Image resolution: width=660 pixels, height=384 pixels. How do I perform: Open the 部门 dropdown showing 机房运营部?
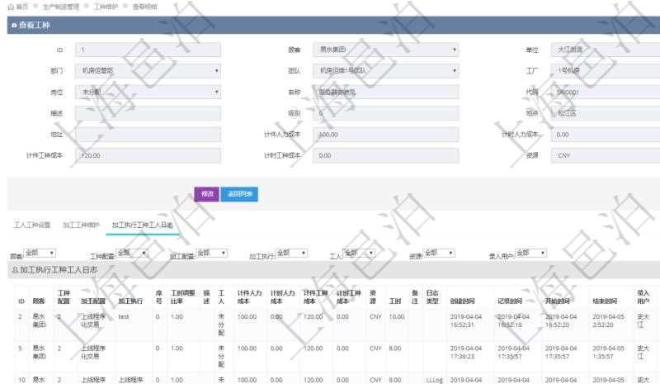click(148, 71)
